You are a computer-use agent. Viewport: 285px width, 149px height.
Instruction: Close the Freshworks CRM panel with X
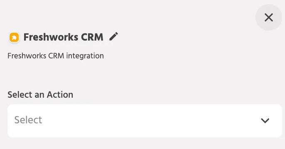click(x=269, y=17)
